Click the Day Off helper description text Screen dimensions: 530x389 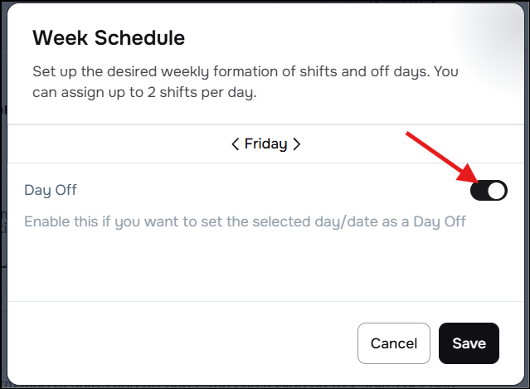246,222
